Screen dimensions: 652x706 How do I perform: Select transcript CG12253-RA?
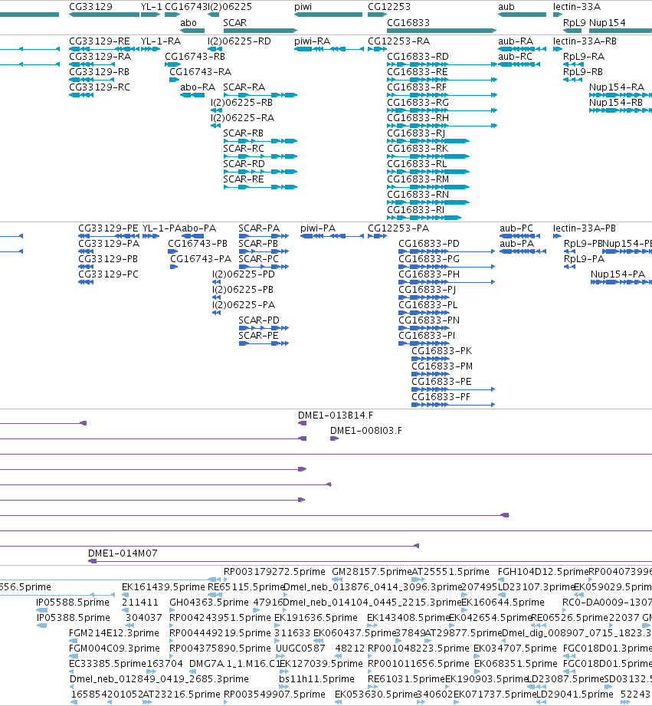[398, 41]
